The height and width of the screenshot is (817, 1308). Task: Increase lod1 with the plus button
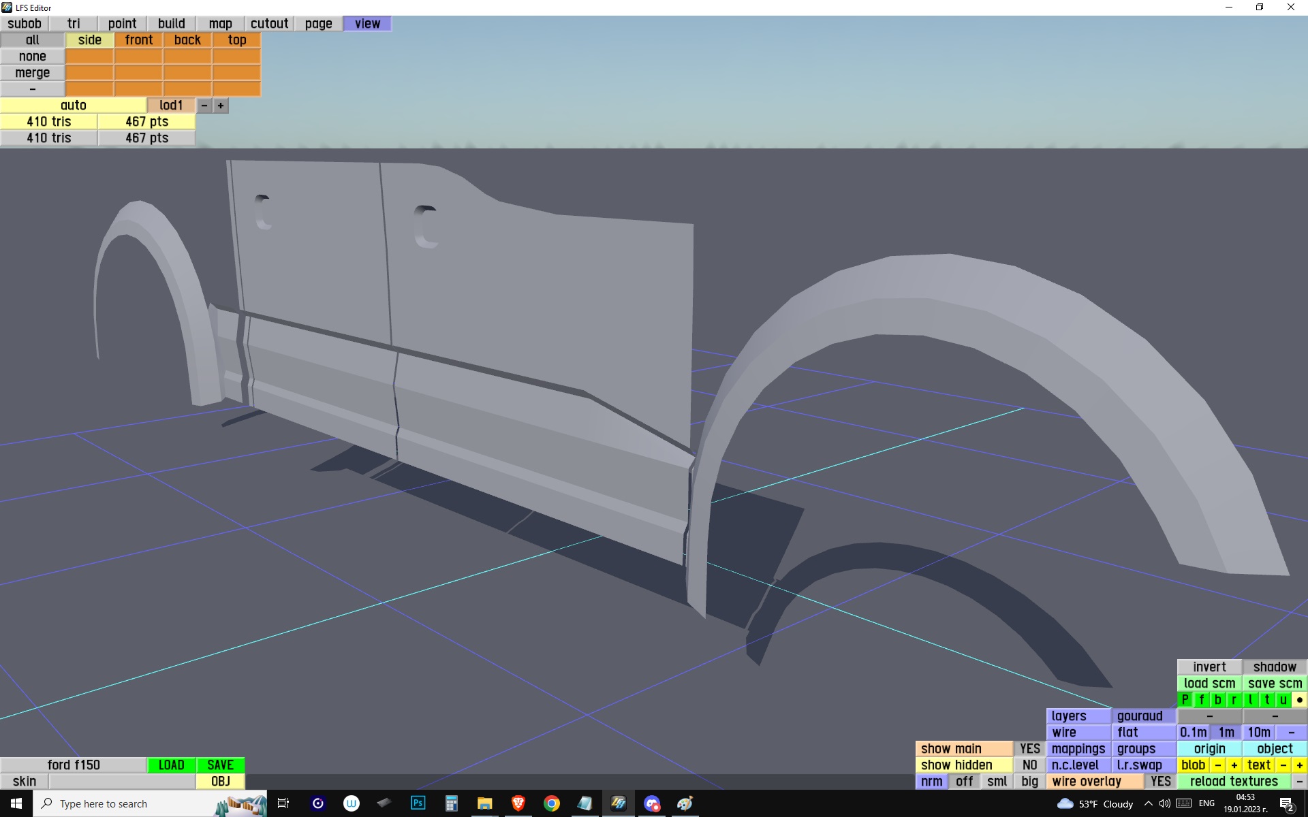(221, 106)
